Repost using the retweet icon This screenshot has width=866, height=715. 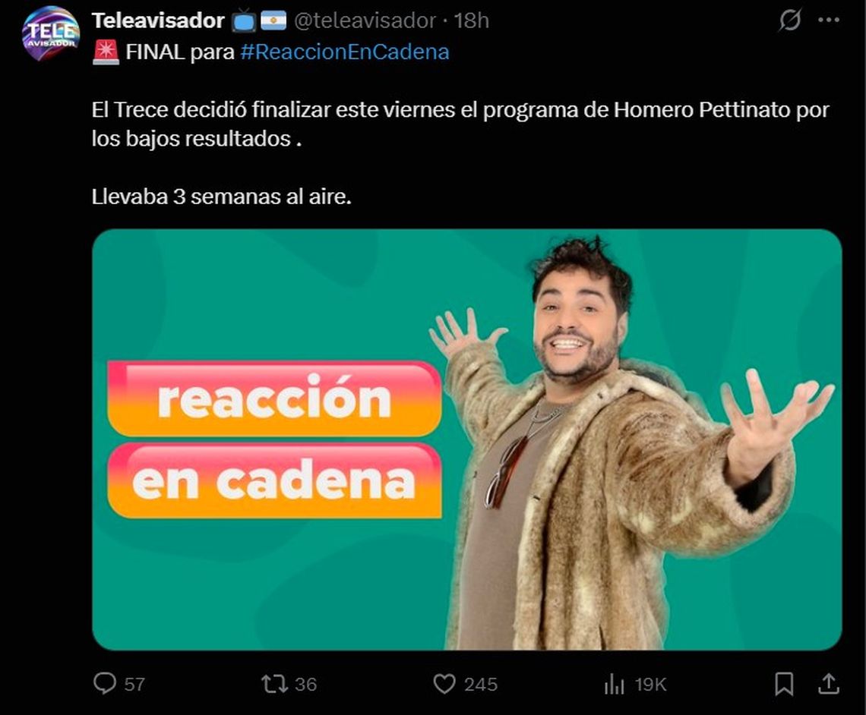point(274,684)
